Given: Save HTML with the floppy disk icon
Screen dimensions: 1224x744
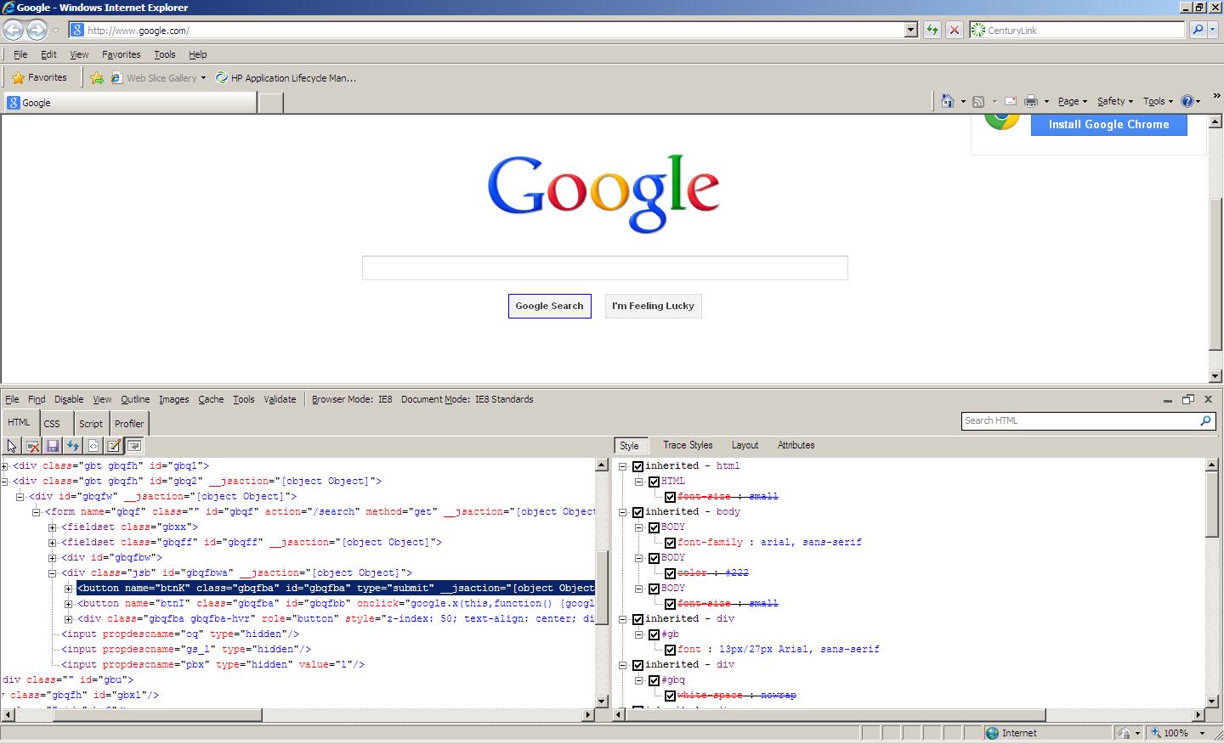Looking at the screenshot, I should pyautogui.click(x=53, y=446).
